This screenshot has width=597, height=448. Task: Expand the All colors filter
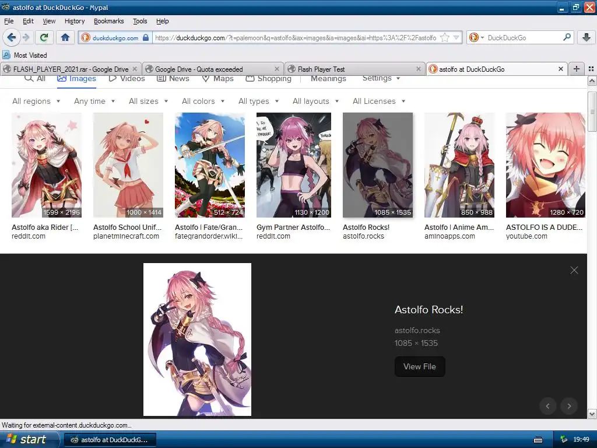(203, 101)
